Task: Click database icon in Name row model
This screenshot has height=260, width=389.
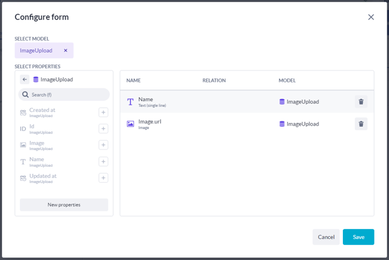Action: click(x=282, y=102)
